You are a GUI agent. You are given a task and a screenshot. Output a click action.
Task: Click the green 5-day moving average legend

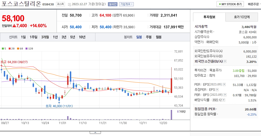(x=4, y=49)
